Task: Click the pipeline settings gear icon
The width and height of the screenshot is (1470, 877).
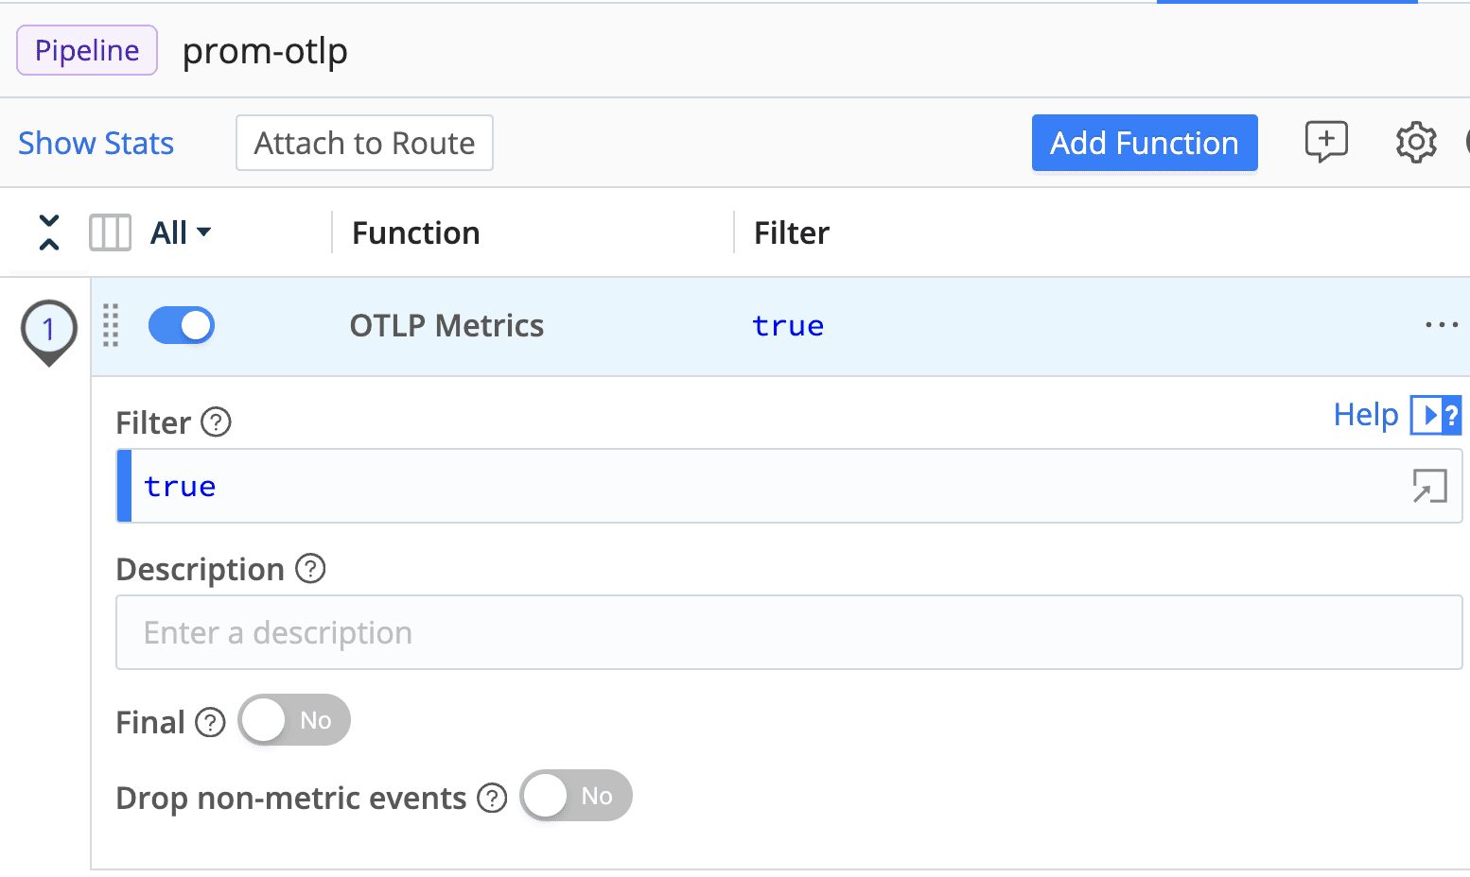Action: 1415,143
